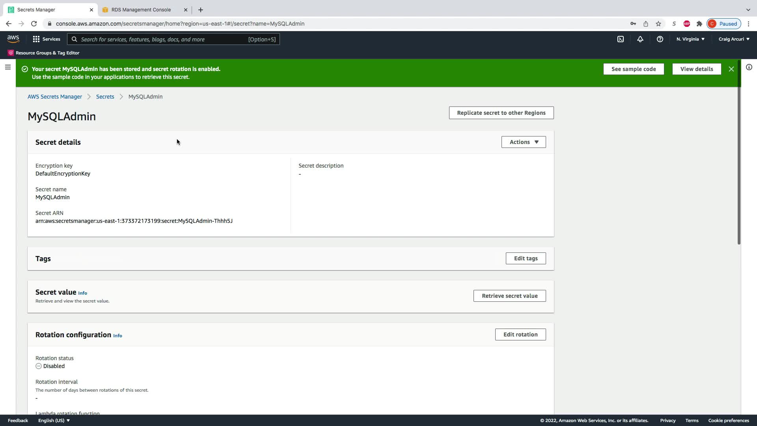Screen dimensions: 757x426
Task: Open the help question mark icon
Action: (660, 39)
